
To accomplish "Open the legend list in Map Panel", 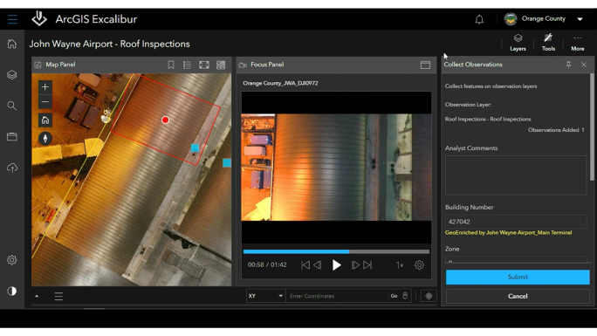I will point(187,65).
